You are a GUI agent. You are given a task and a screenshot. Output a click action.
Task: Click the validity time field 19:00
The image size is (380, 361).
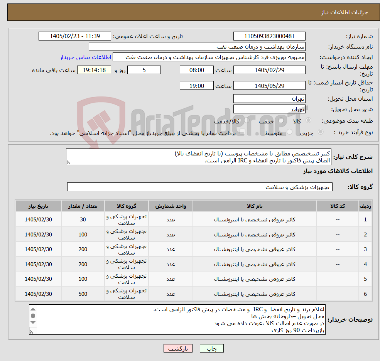(x=196, y=86)
